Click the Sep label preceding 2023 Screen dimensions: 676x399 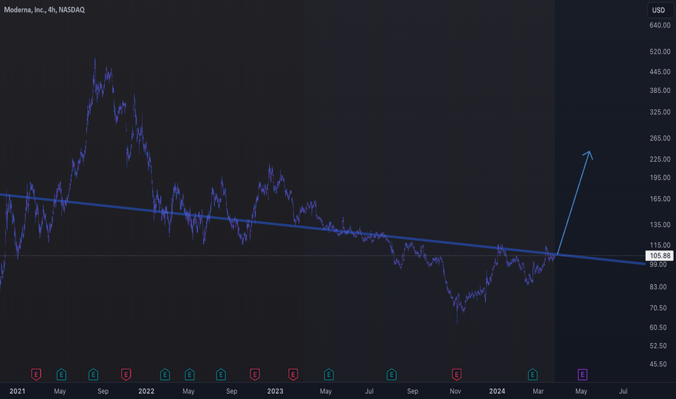(231, 391)
